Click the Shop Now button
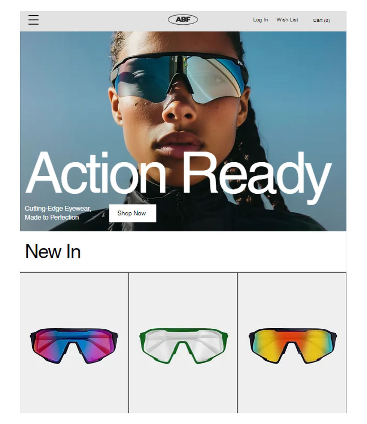Viewport: 367px width, 424px height. 133,213
